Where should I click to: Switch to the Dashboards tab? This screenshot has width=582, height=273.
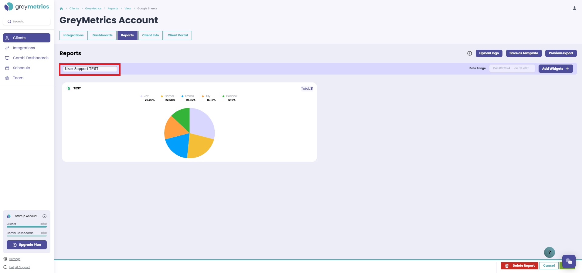[x=102, y=35]
